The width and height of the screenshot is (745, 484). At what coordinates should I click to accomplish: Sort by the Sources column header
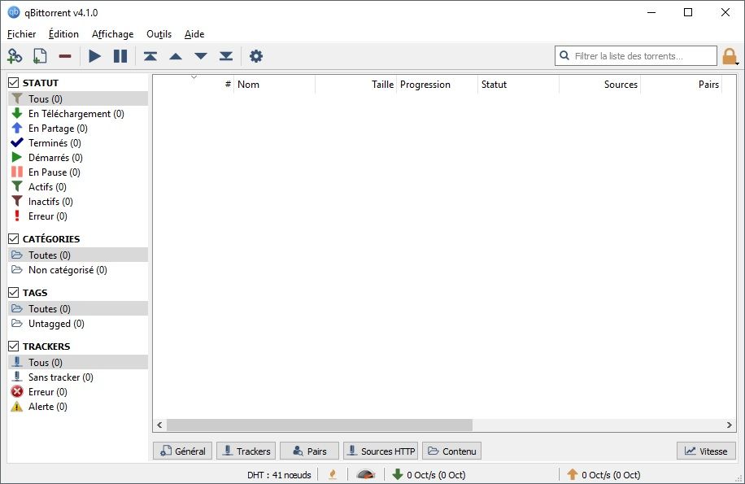[x=599, y=85]
